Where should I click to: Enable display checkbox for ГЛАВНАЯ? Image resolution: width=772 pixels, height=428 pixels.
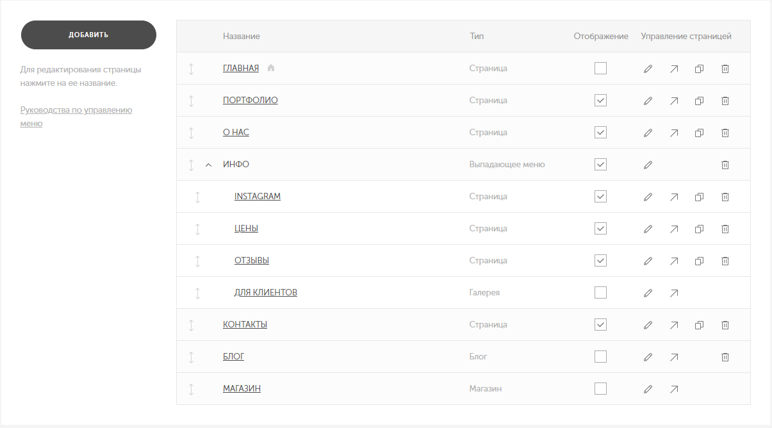[600, 69]
